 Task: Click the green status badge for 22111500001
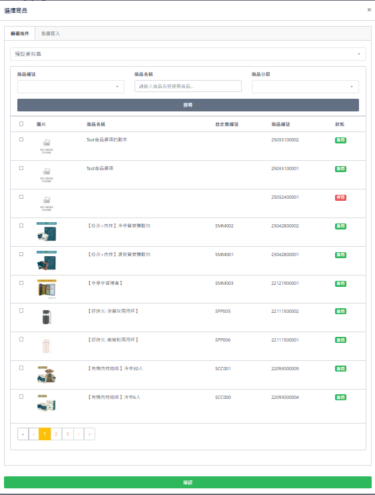340,340
